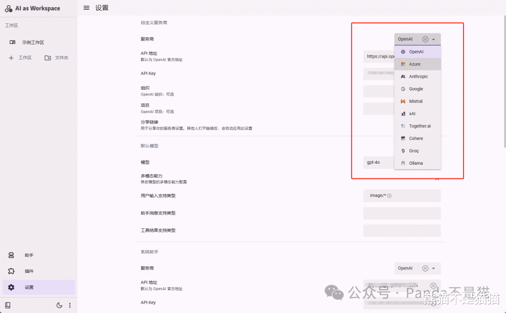506x313 pixels.
Task: Click the 组织 organization input field
Action: 379,91
